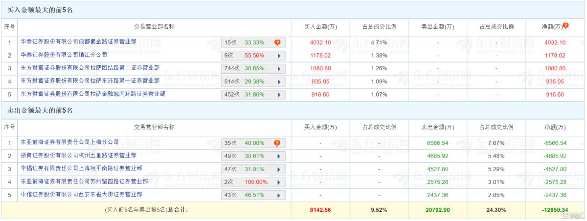Select the 1.38% ratio cell
This screenshot has width=587, height=221.
pos(379,56)
